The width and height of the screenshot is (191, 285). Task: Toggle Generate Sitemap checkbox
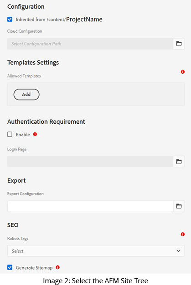10,267
